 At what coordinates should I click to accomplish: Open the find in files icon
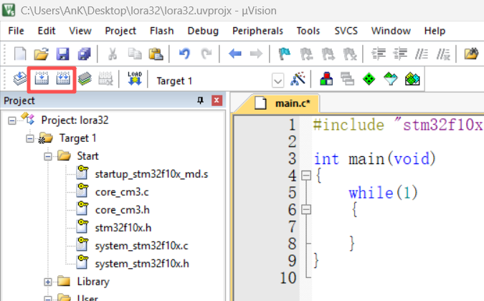pyautogui.click(x=471, y=54)
